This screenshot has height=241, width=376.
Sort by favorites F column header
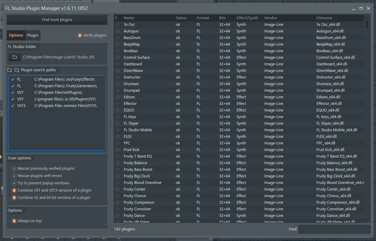[x=116, y=18]
